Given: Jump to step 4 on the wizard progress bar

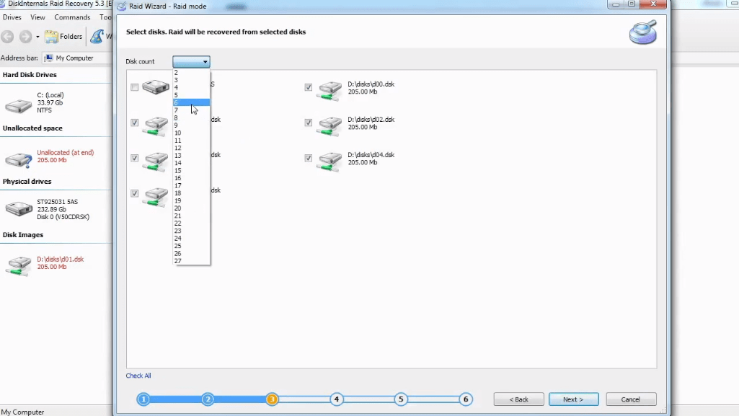Looking at the screenshot, I should tap(336, 399).
